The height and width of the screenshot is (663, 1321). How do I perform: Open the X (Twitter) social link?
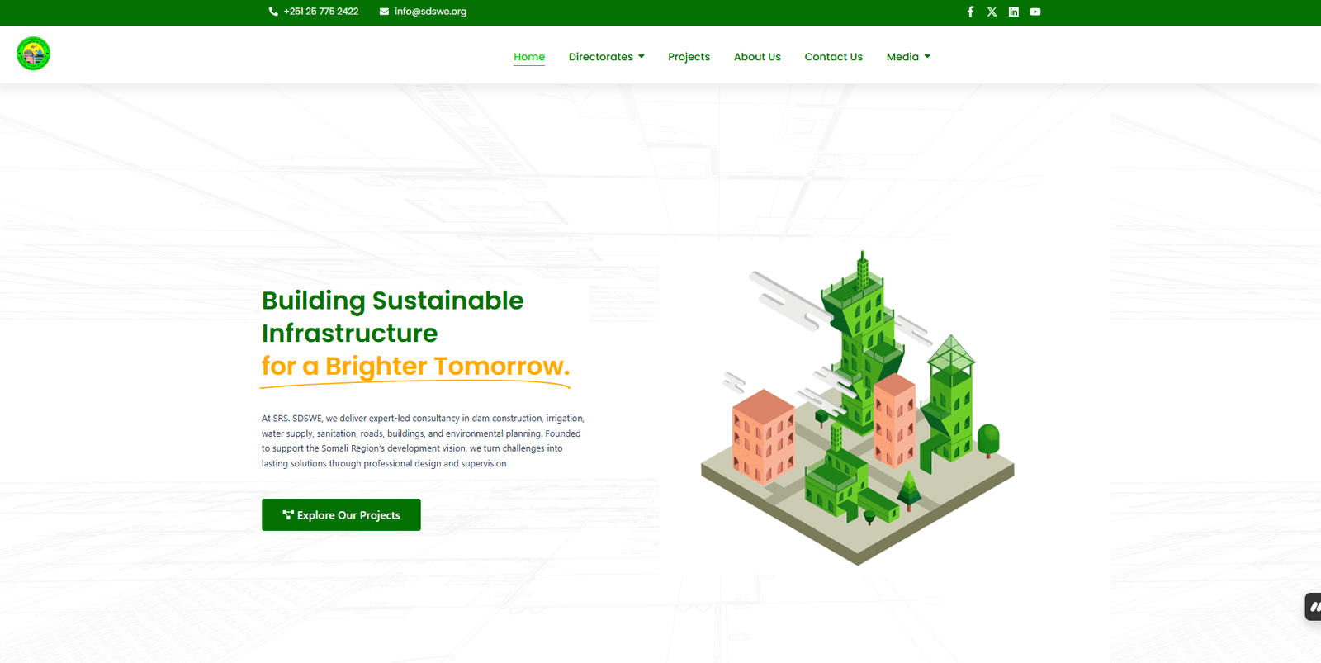(992, 12)
